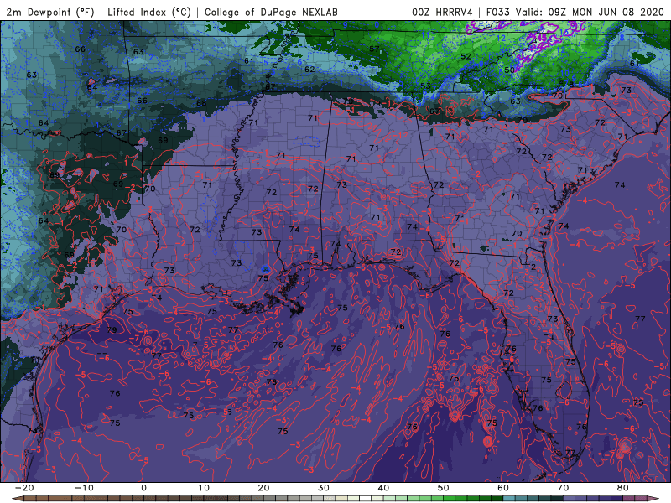Click the "-20" color scale label
The width and height of the screenshot is (671, 503).
click(x=24, y=488)
